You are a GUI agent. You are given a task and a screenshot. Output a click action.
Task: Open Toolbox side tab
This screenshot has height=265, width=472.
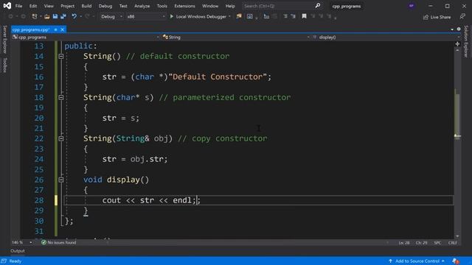(x=4, y=65)
